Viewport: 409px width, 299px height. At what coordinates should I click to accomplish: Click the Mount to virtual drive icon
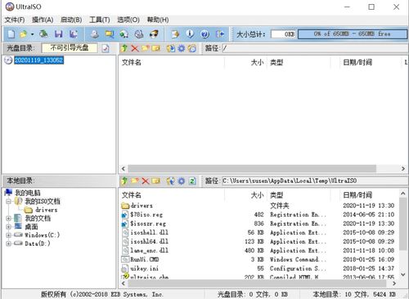pyautogui.click(x=139, y=34)
